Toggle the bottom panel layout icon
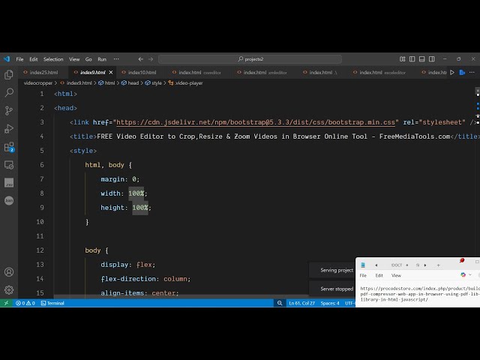This screenshot has height=360, width=480. (x=421, y=59)
